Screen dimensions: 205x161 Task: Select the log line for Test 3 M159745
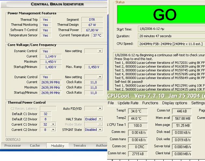pos(160,70)
